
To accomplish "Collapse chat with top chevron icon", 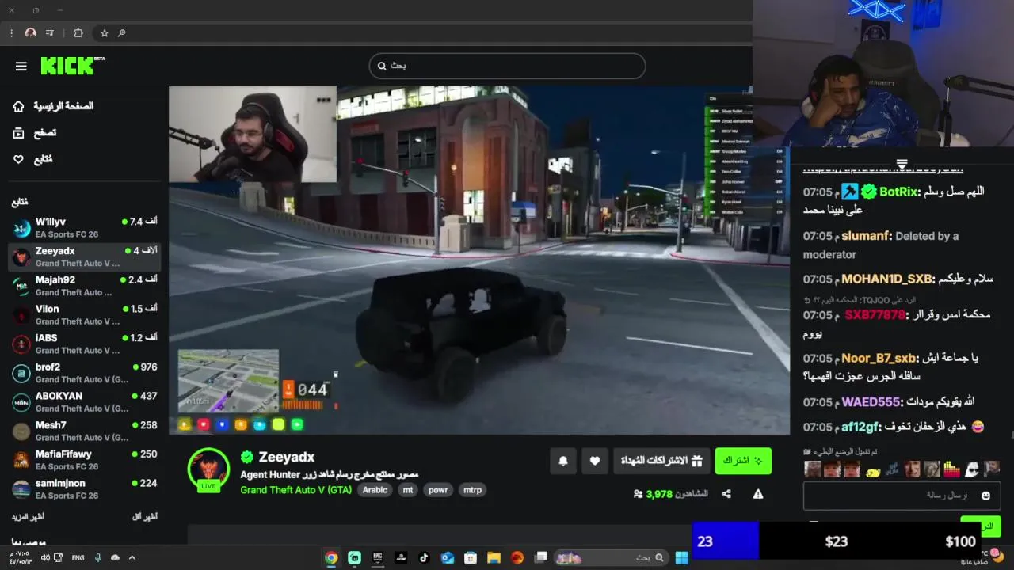I will click(x=902, y=164).
